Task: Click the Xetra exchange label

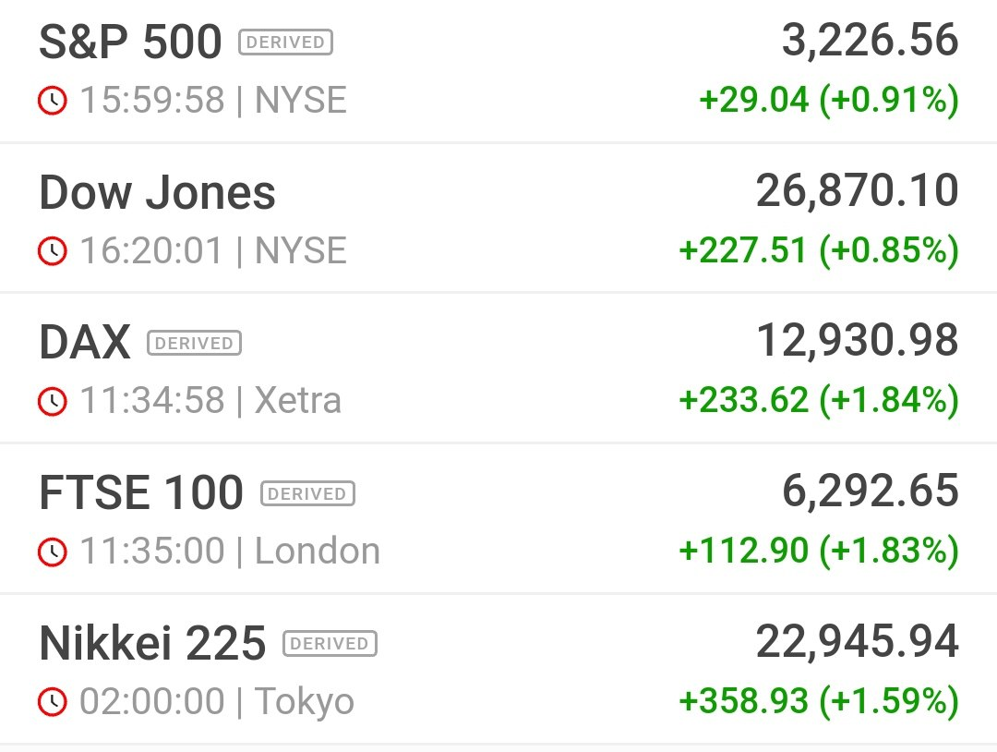Action: (x=297, y=401)
